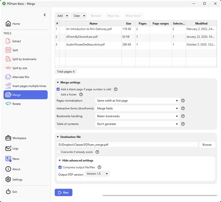The width and height of the screenshot is (221, 202).
Task: Toggle Compress output file/files checkbox
Action: pos(60,167)
